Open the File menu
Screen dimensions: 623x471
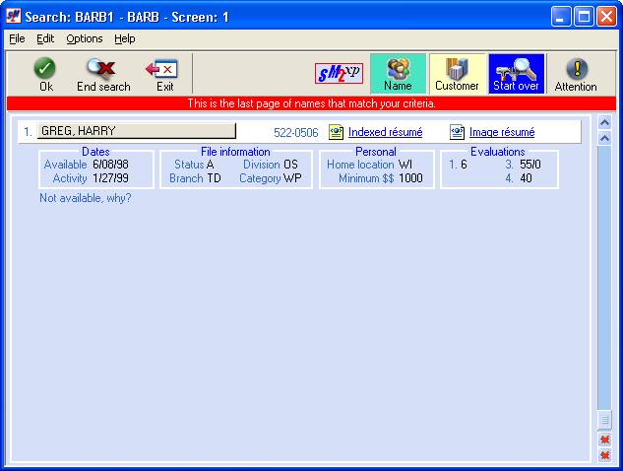[x=17, y=38]
